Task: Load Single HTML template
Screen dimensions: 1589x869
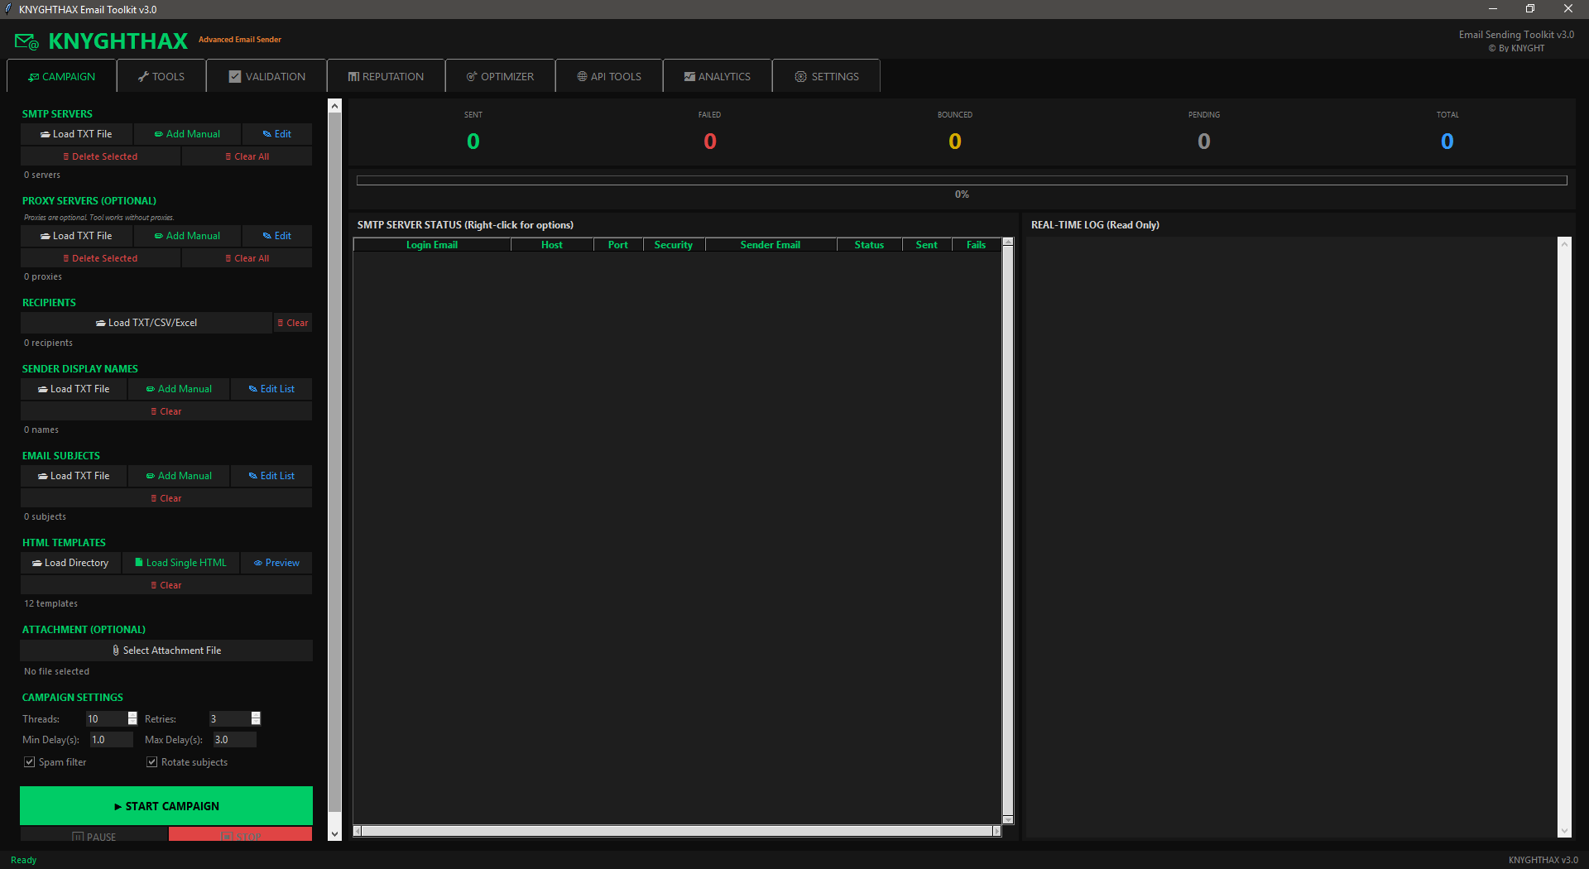Action: [180, 563]
